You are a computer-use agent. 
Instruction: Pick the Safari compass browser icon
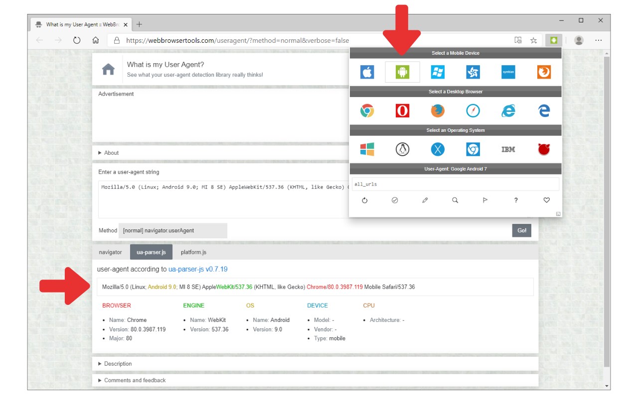[473, 110]
